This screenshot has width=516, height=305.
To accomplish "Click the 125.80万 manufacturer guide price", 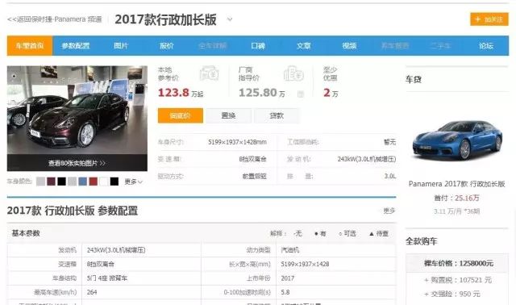I will (x=261, y=93).
